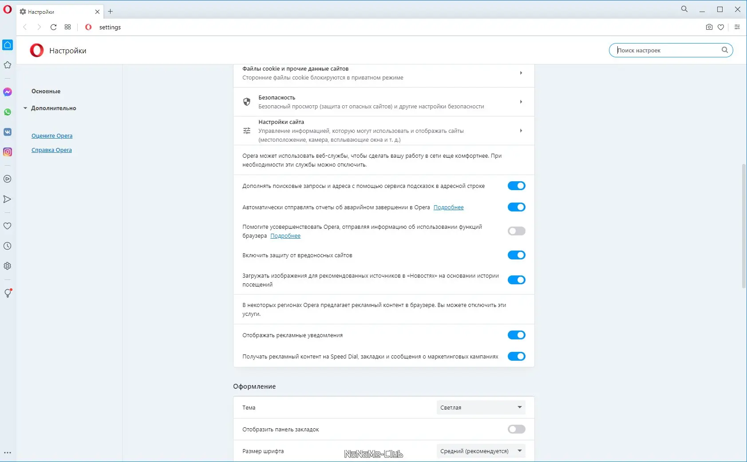The height and width of the screenshot is (462, 747).
Task: Toggle search suggestions in address bar switch
Action: click(x=517, y=186)
